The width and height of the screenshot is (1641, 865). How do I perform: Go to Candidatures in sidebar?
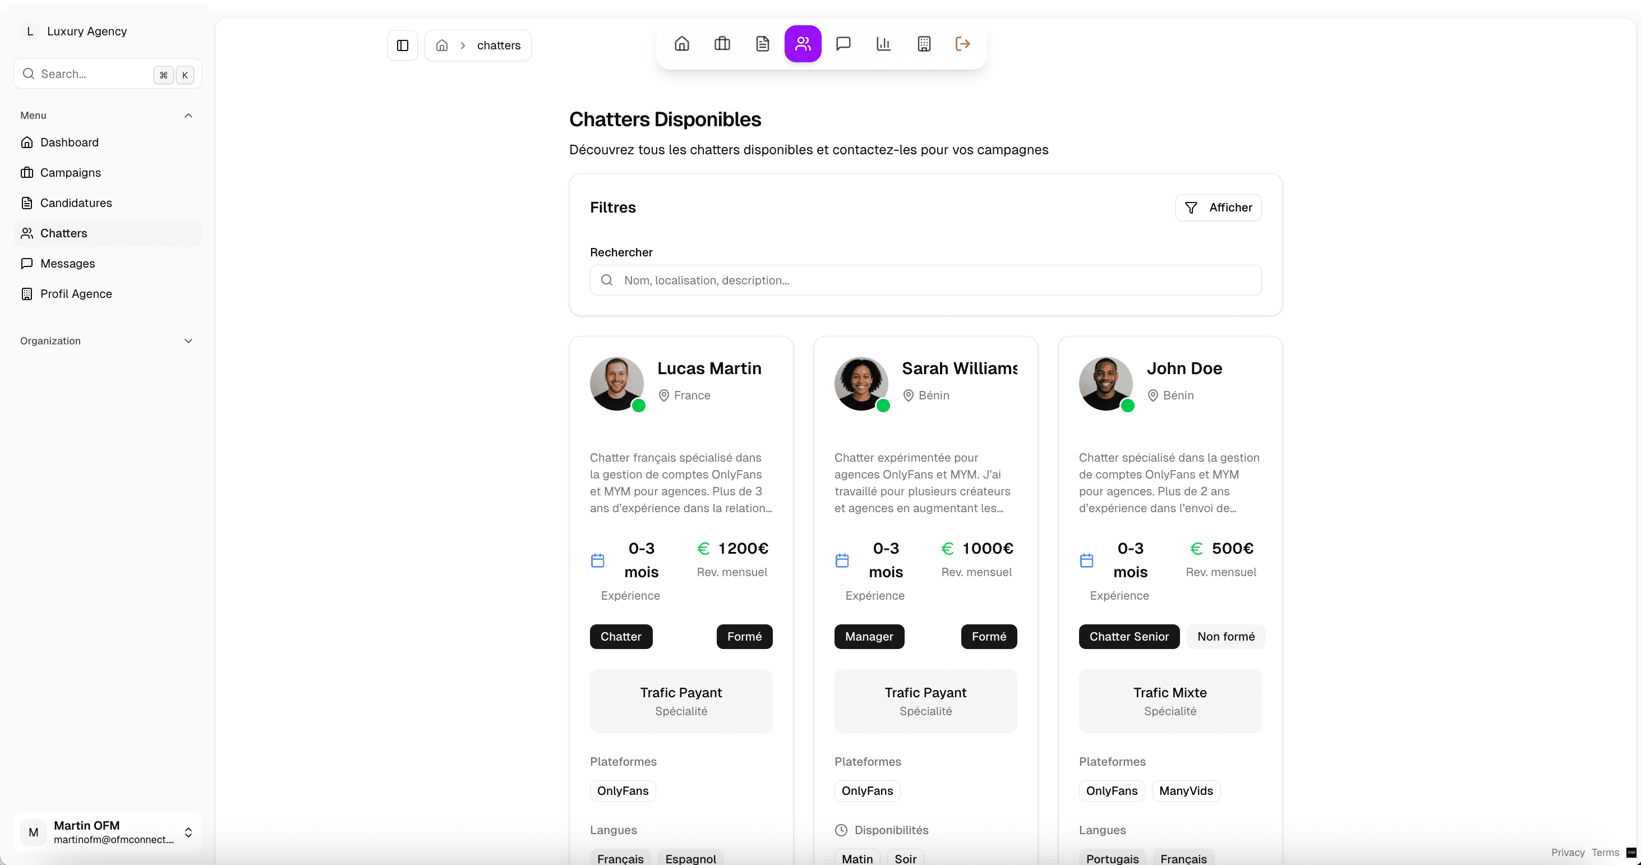(76, 203)
